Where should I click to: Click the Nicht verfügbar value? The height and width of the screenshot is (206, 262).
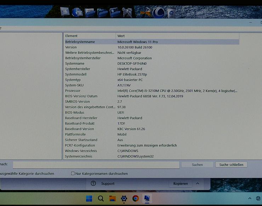click(x=129, y=53)
